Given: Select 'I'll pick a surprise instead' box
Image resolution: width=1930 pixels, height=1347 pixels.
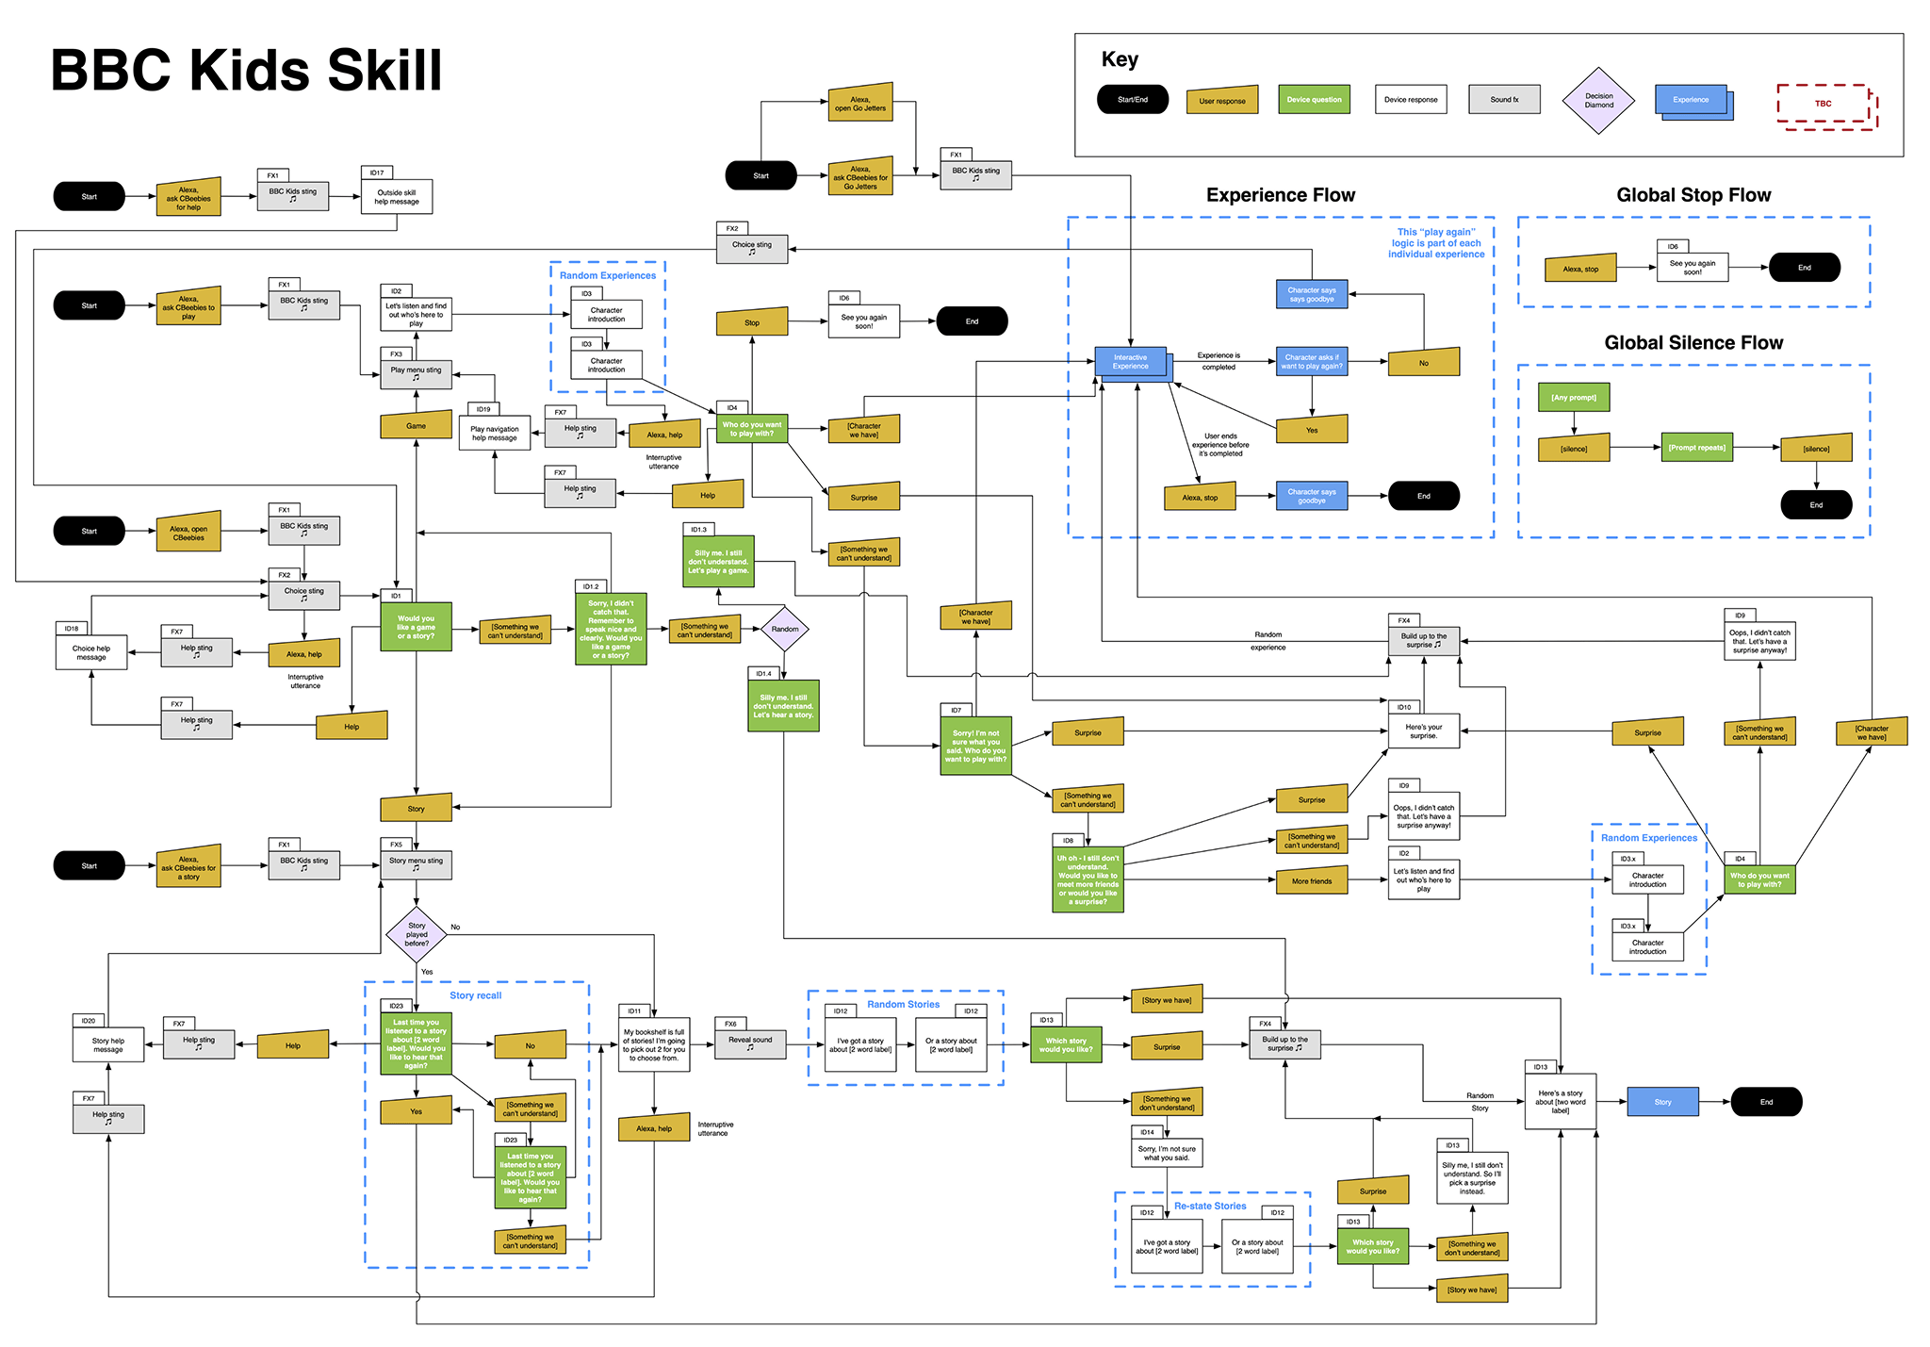Looking at the screenshot, I should click(x=1472, y=1177).
